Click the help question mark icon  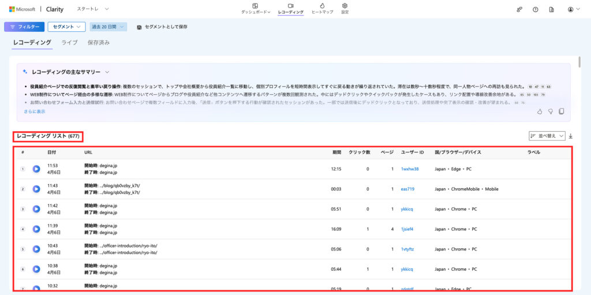[x=535, y=9]
